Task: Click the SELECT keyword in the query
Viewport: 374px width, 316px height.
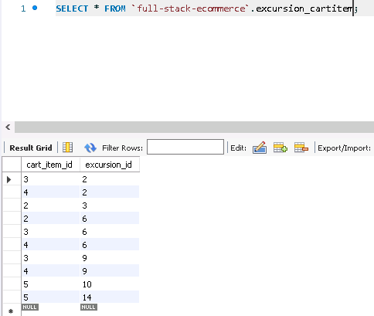Action: point(72,8)
